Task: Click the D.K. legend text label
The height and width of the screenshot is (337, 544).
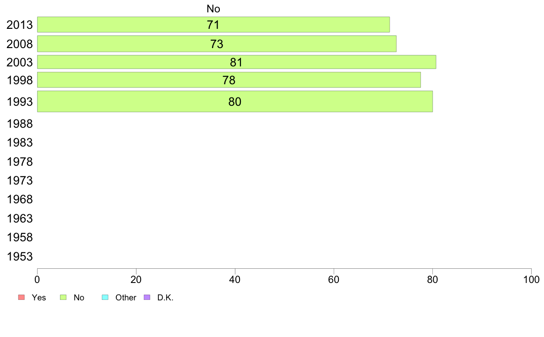Action: (165, 298)
